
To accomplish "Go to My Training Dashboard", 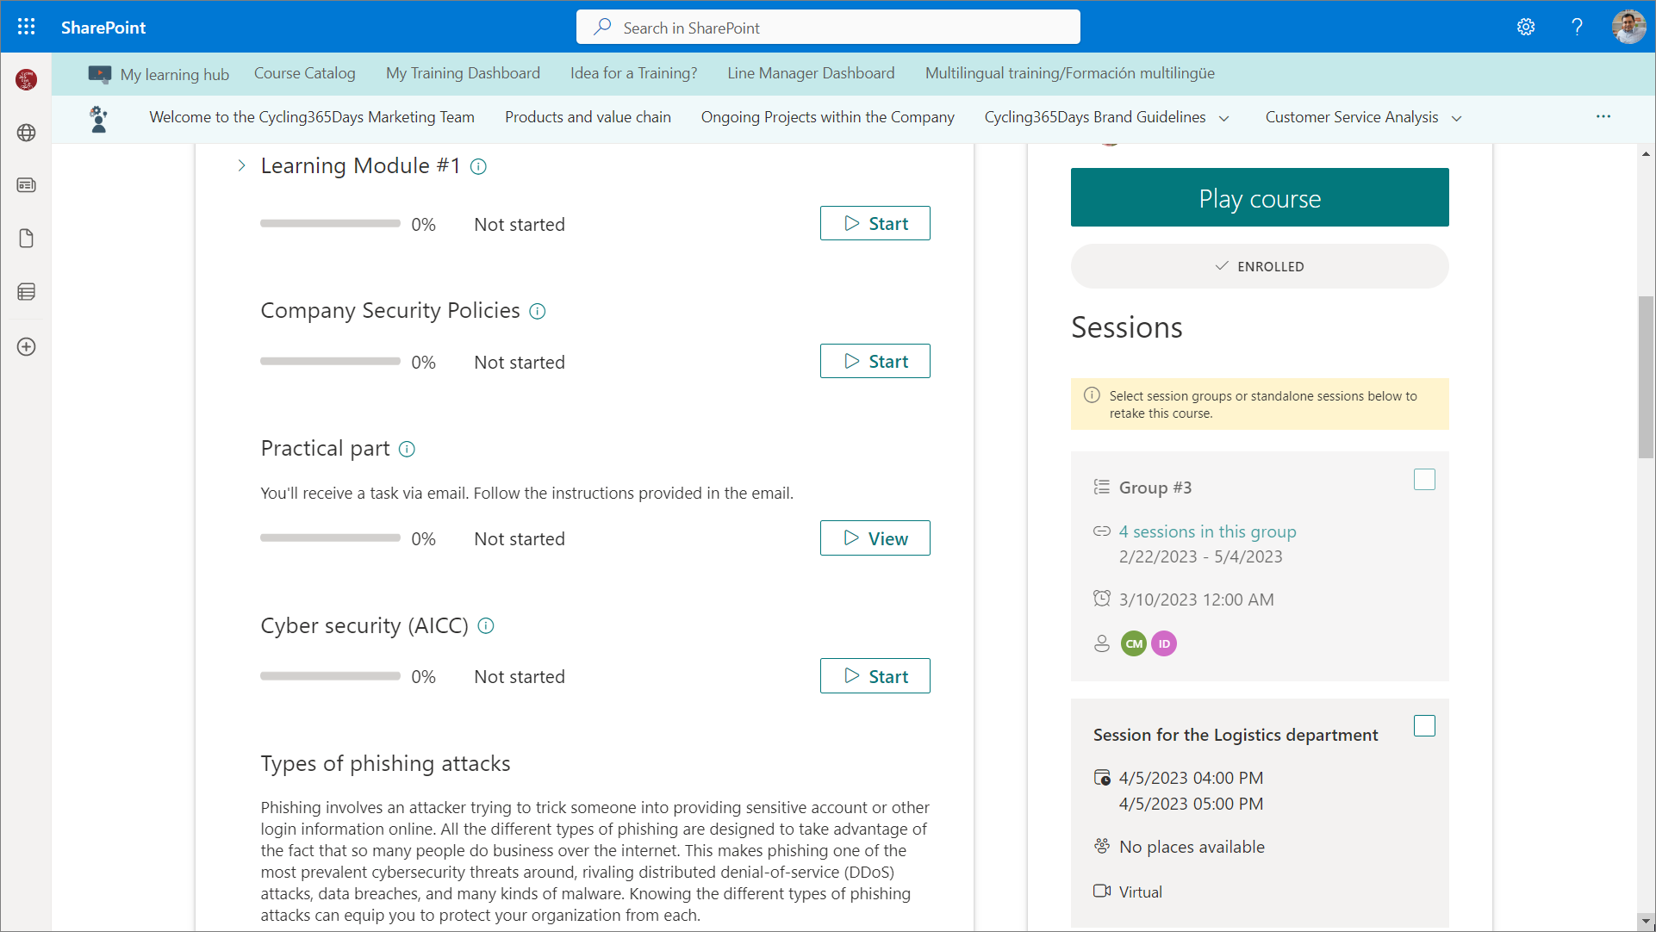I will pyautogui.click(x=463, y=73).
